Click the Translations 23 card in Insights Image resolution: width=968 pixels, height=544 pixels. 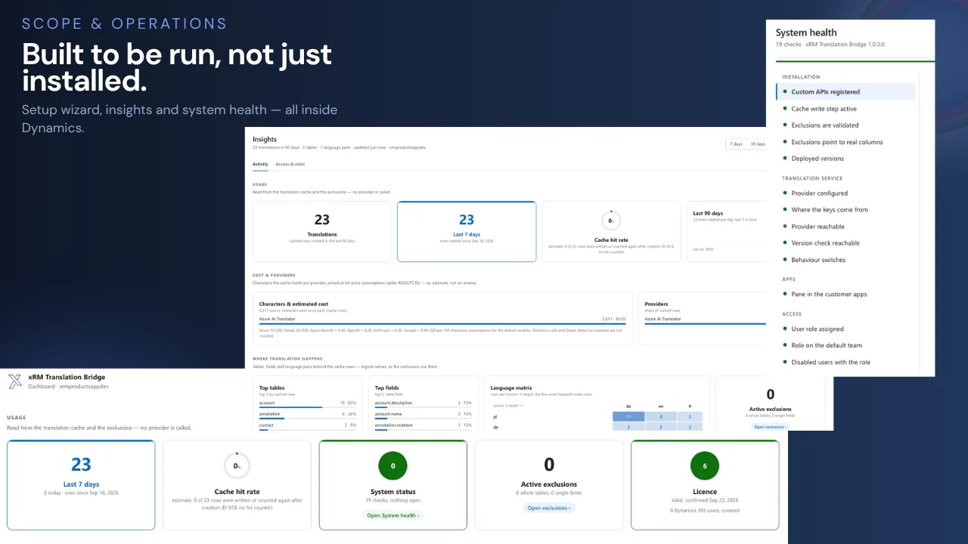tap(322, 231)
